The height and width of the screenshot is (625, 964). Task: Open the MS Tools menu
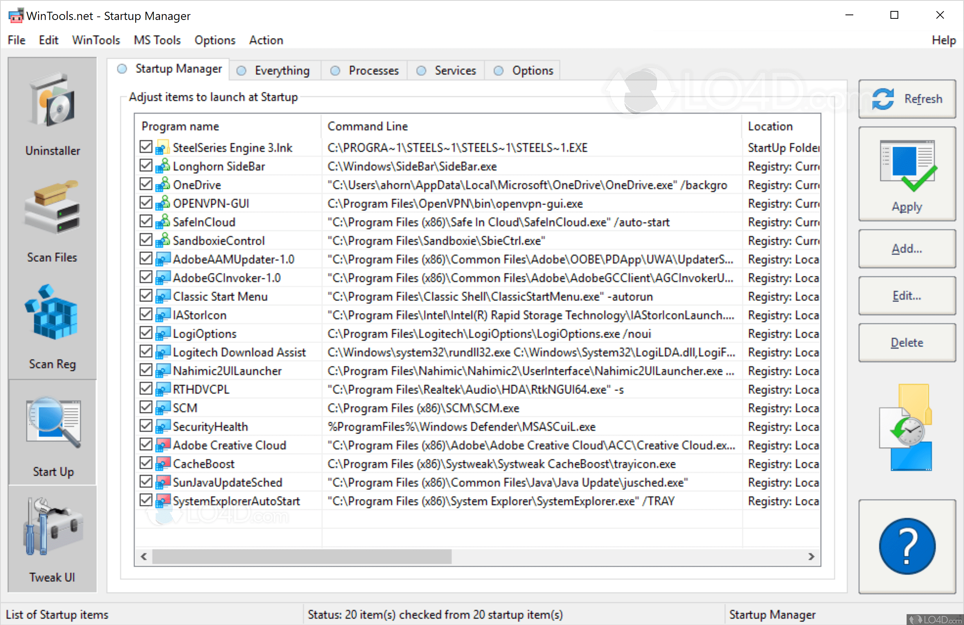[157, 40]
